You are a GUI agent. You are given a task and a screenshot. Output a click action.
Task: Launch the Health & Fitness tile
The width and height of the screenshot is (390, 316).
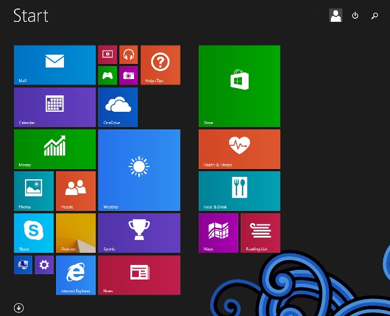(239, 149)
